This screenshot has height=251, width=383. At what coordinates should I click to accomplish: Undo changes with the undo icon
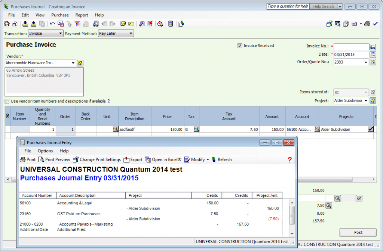click(x=52, y=24)
